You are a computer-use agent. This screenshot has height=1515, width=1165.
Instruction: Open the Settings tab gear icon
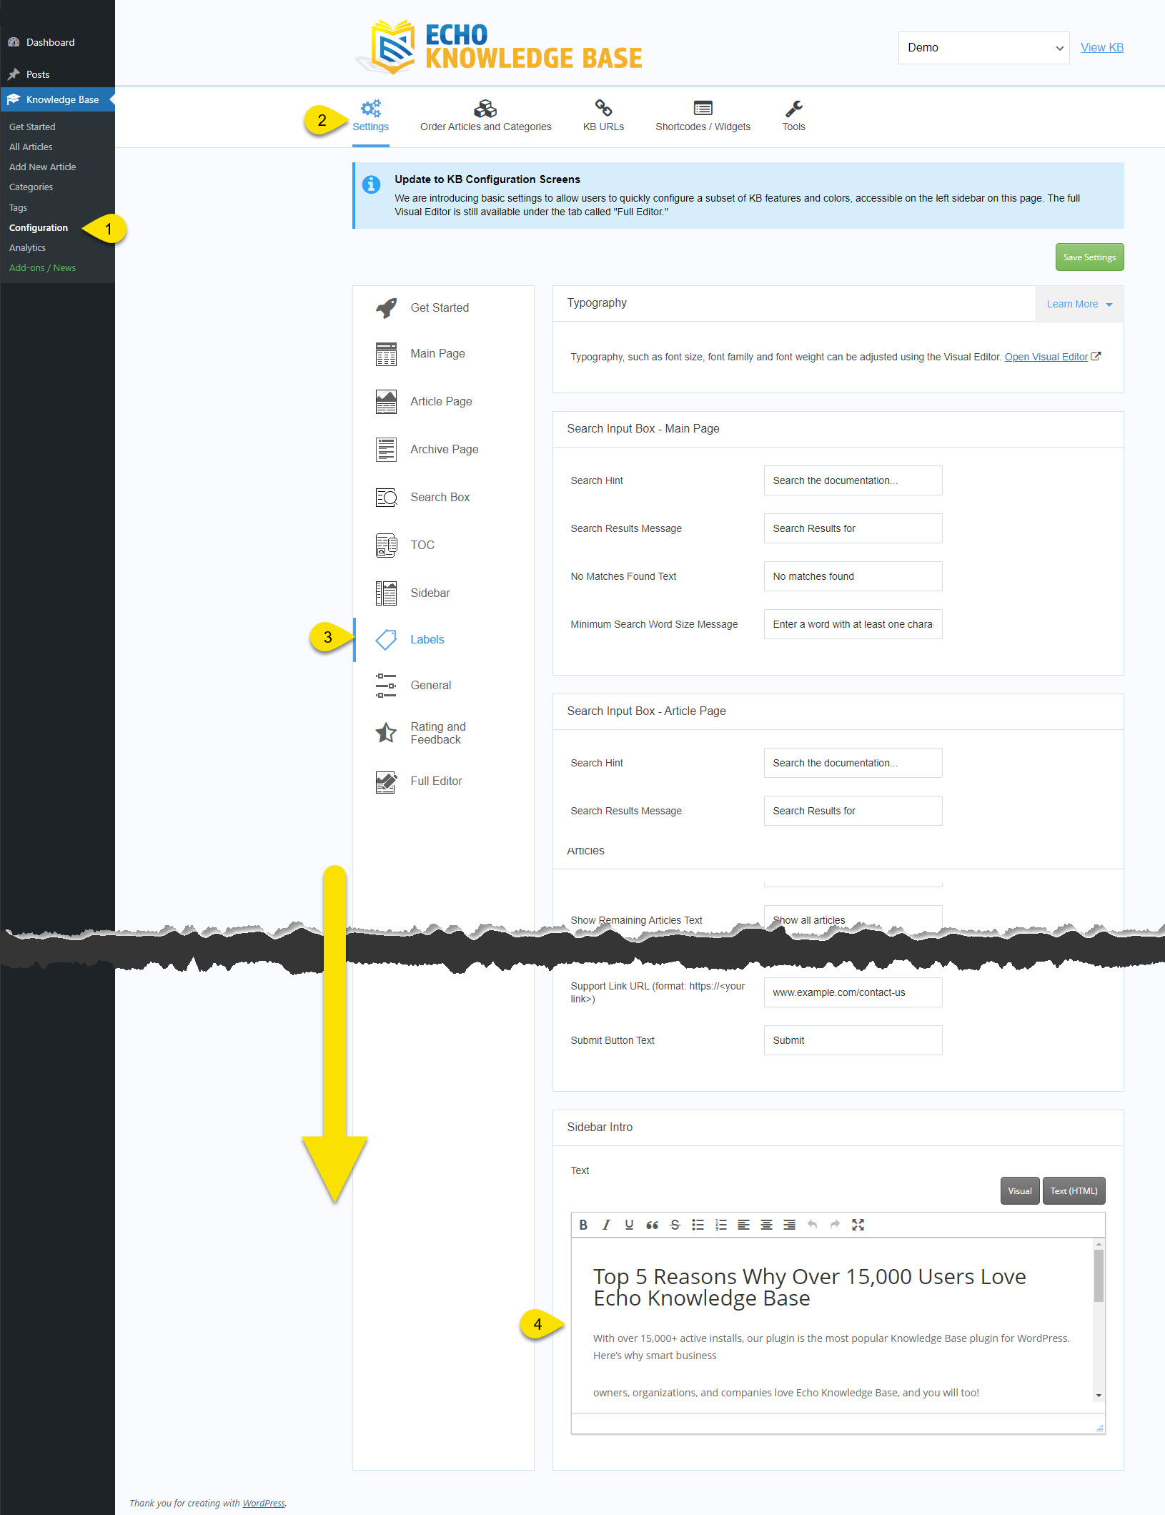click(x=370, y=109)
